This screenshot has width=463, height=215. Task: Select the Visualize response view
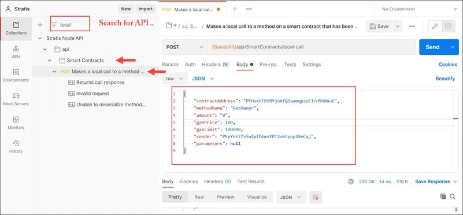(257, 197)
